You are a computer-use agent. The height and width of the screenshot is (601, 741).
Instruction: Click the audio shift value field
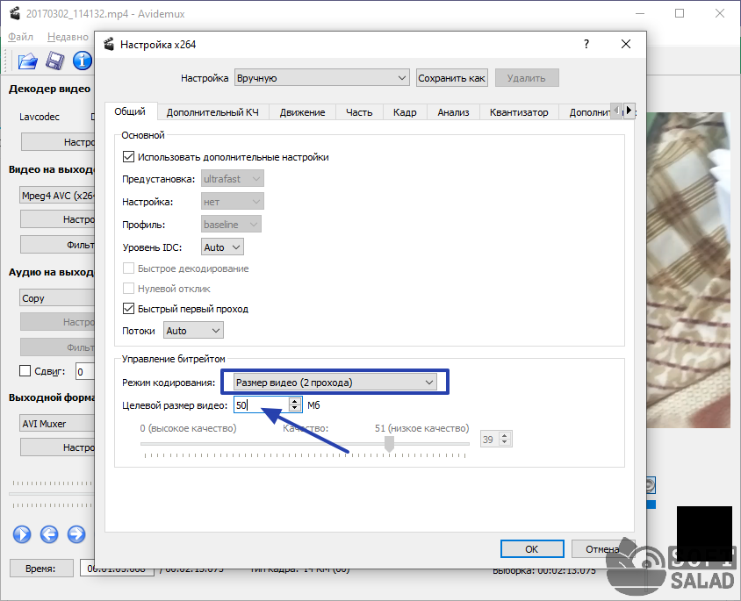(x=85, y=371)
